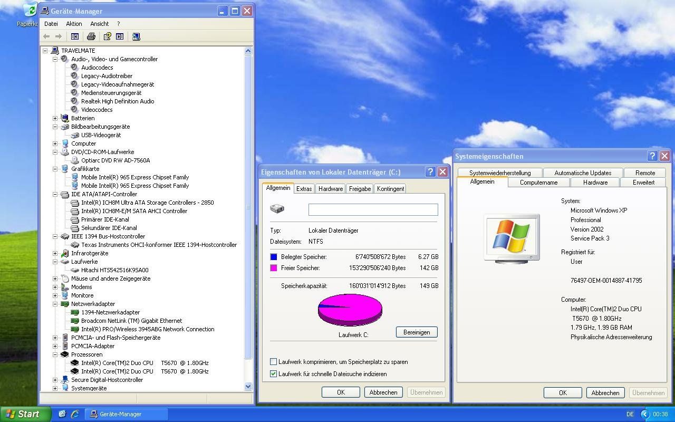Click OK in Systemeigenschaften

coord(563,393)
